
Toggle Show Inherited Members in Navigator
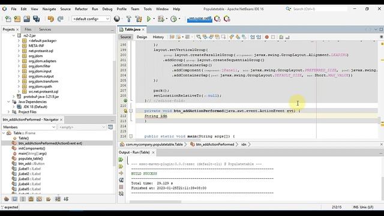[x=7, y=199]
